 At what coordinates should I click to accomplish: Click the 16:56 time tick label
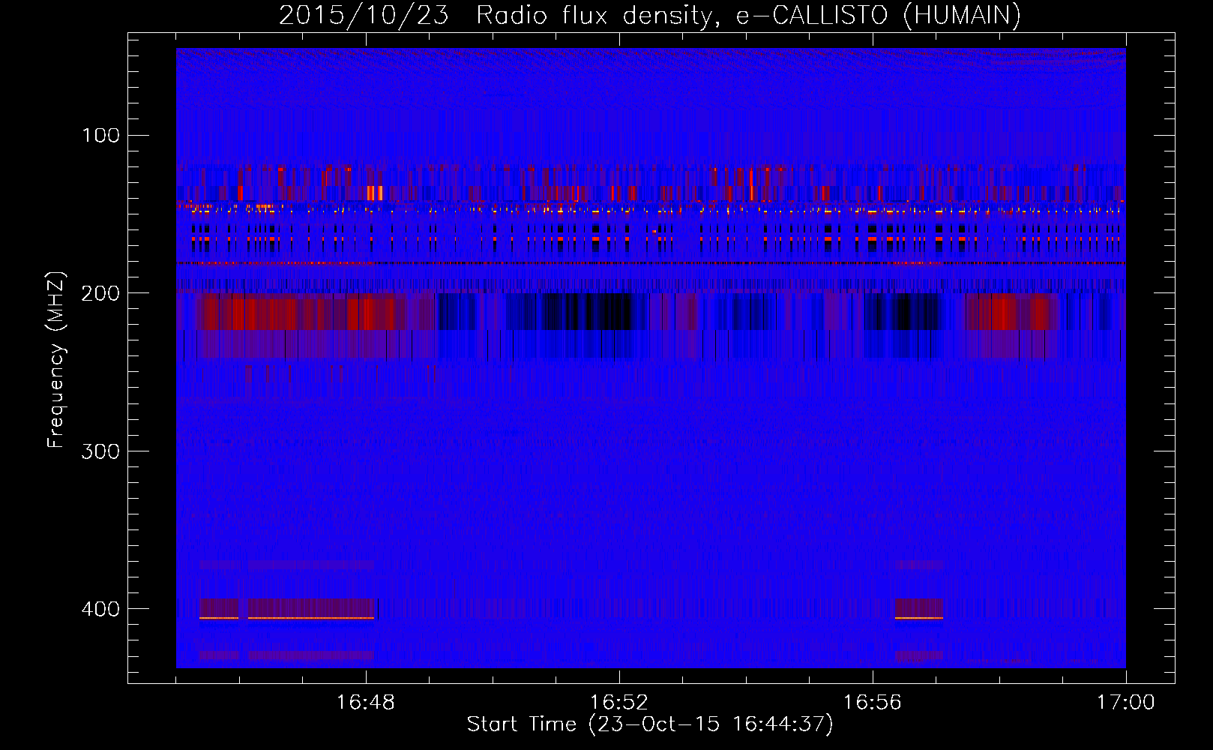tap(872, 703)
